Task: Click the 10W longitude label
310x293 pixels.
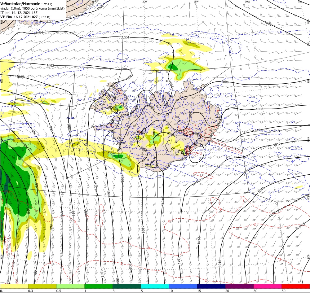Action: point(247,2)
